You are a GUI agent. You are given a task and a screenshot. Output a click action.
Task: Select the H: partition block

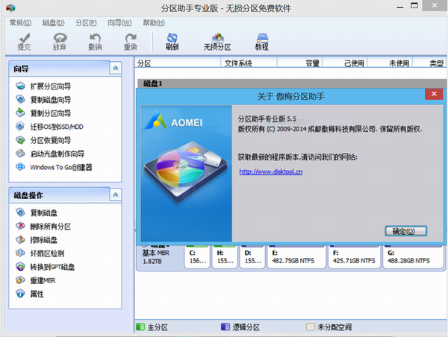[x=225, y=256]
